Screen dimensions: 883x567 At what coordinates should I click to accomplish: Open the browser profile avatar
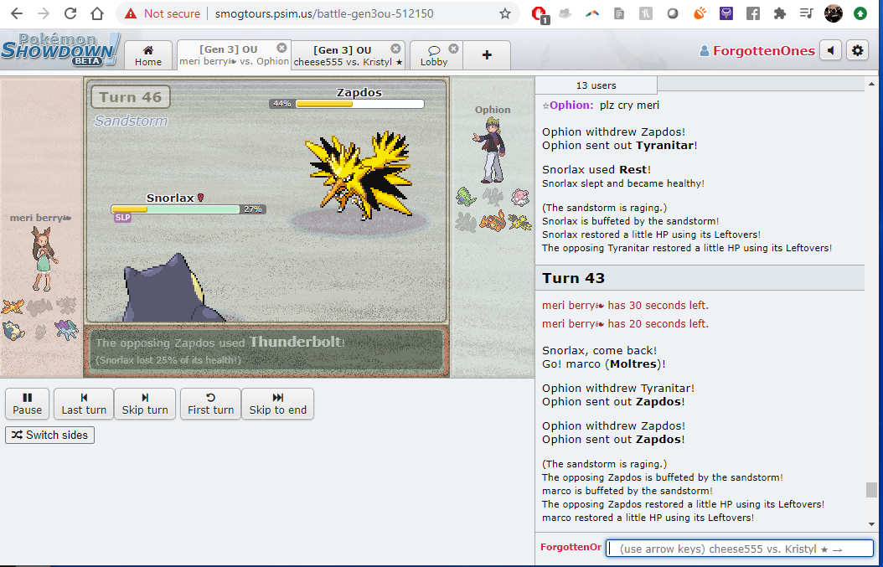[x=834, y=13]
